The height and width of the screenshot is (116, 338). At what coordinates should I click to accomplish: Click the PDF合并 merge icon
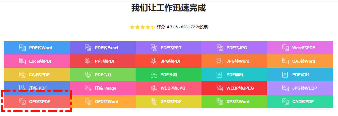pos(88,74)
